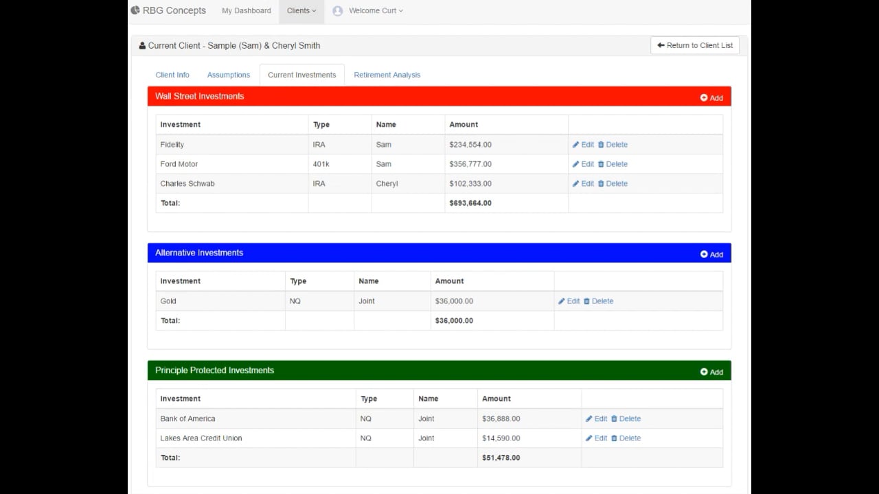The image size is (879, 494).
Task: Select the Current Investments tab
Action: click(x=301, y=75)
